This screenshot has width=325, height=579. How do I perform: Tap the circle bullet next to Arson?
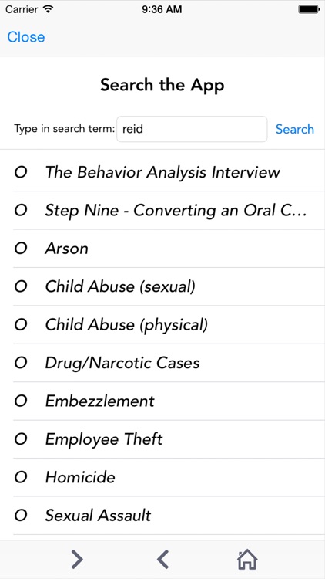(21, 249)
